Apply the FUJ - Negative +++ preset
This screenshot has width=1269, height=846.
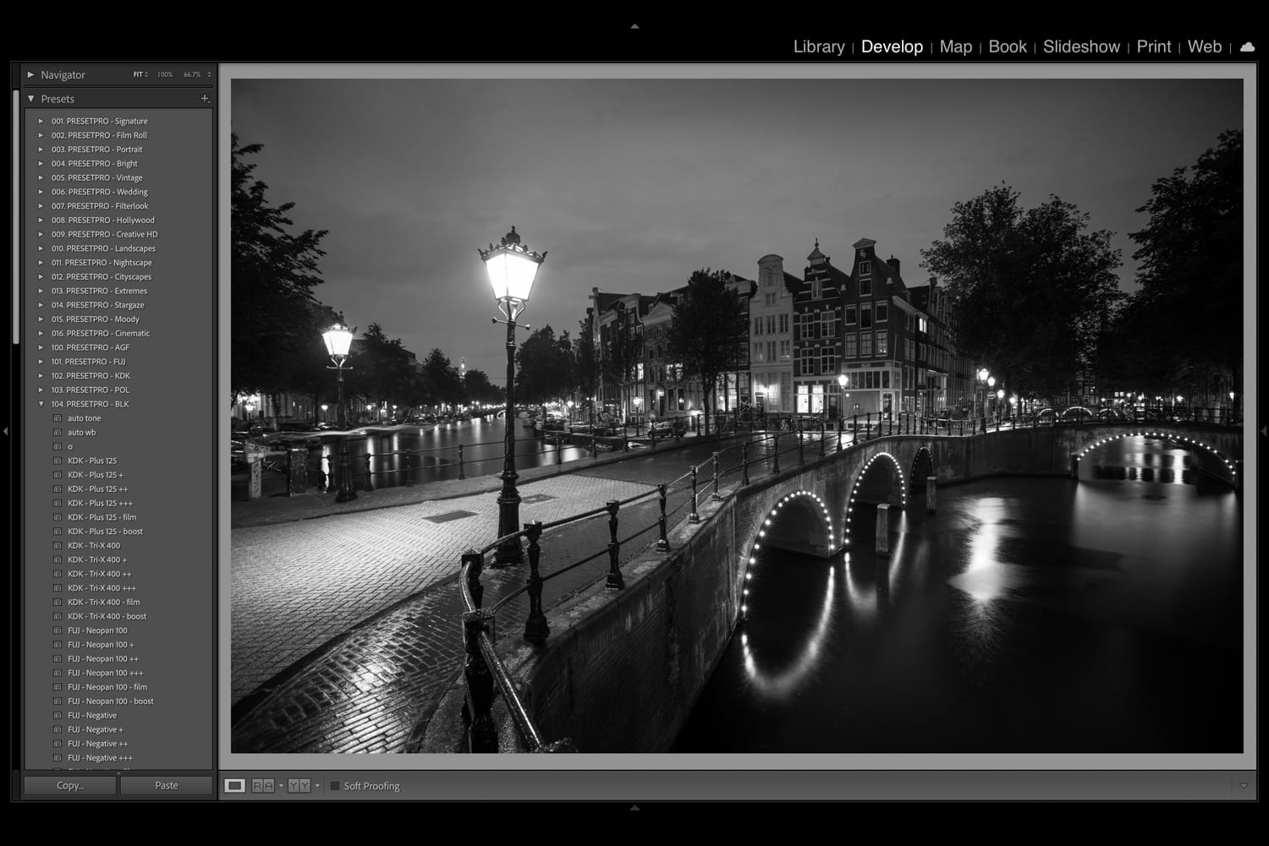coord(101,758)
